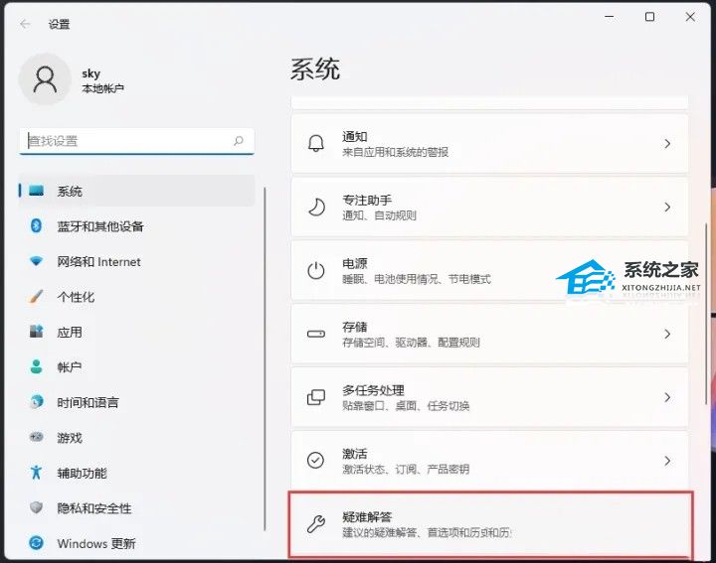Expand the 激活 row chevron
716x563 pixels.
667,461
